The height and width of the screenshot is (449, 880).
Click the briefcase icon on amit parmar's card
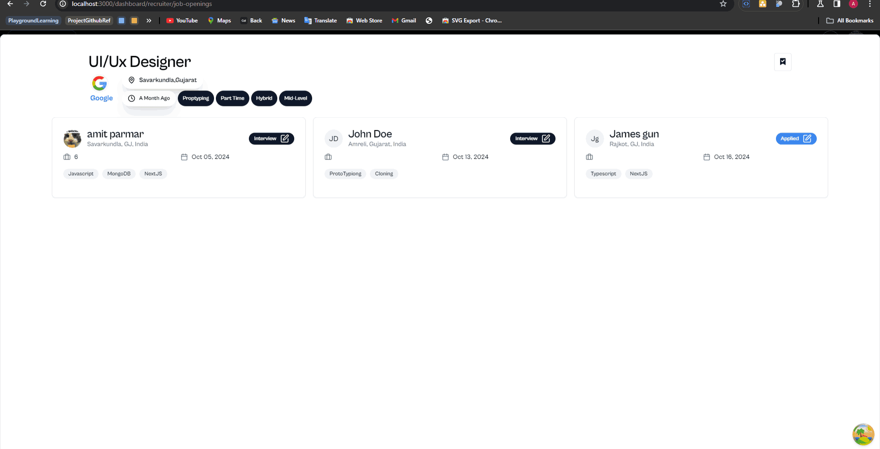tap(67, 157)
